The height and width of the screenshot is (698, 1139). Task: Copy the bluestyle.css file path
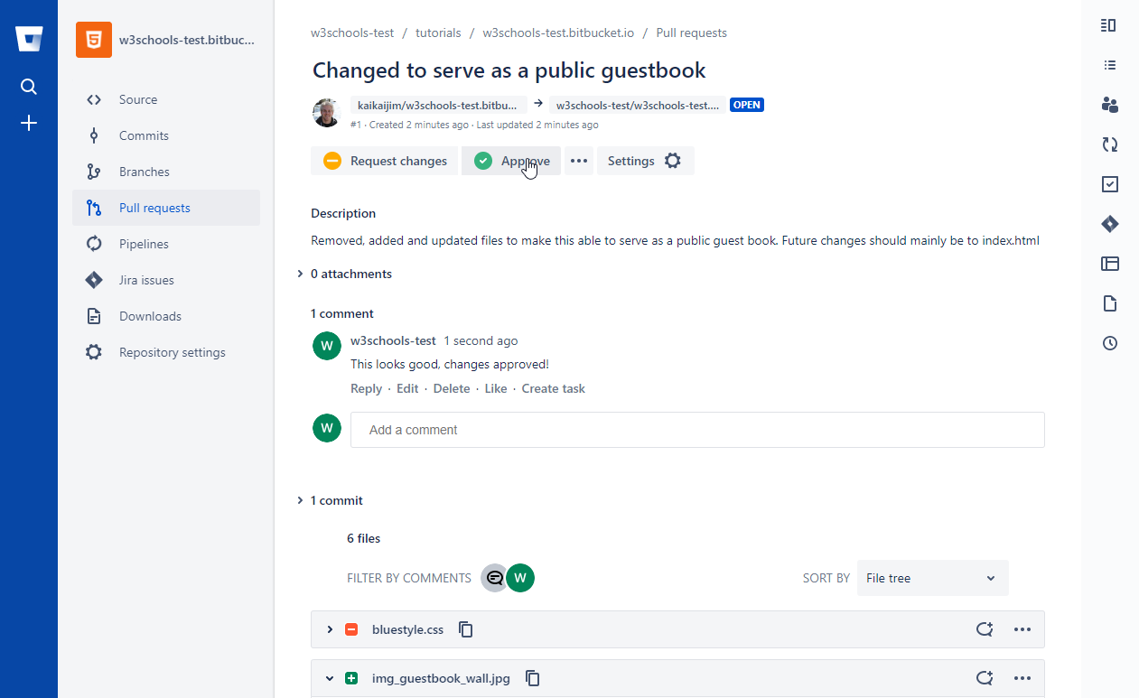(466, 629)
